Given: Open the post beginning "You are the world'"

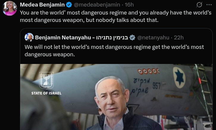Looking at the screenshot, I should click(115, 16).
